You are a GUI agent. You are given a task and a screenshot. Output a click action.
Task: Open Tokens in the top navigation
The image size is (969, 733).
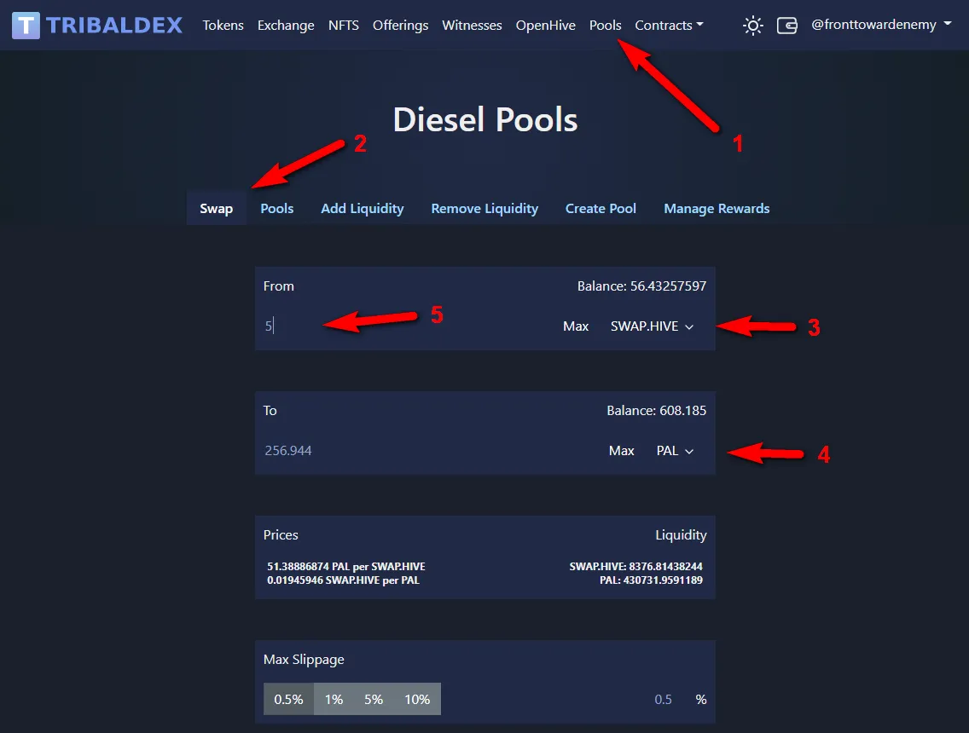pyautogui.click(x=223, y=26)
